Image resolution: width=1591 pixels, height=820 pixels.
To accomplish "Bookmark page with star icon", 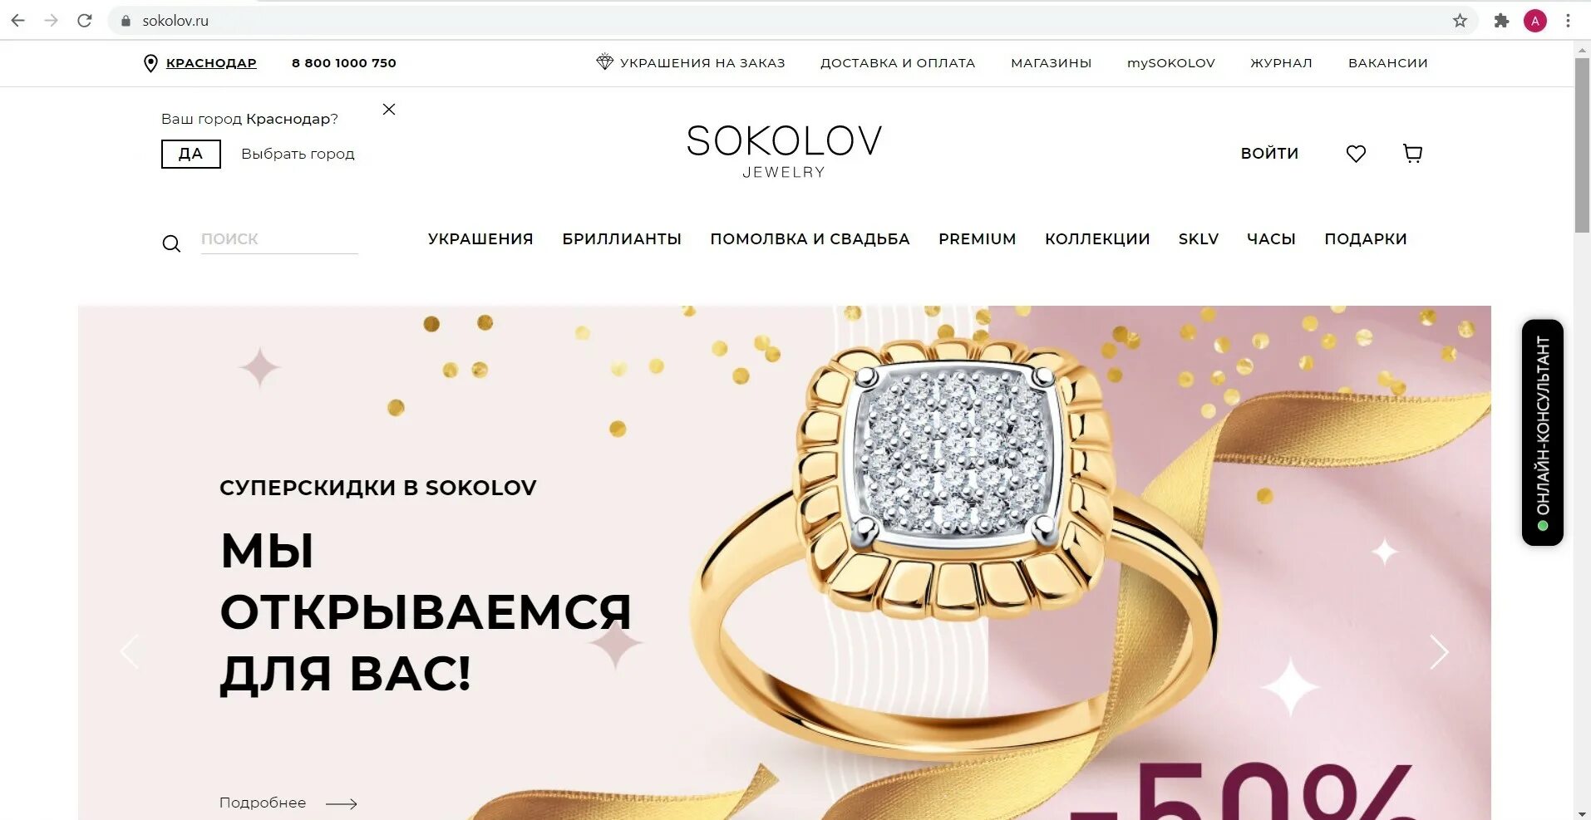I will [1460, 21].
